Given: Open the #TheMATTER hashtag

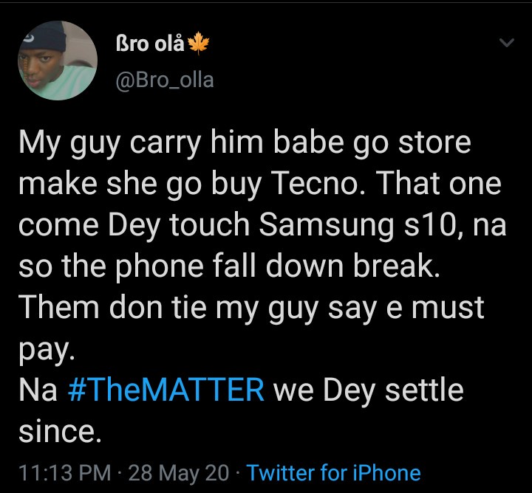Looking at the screenshot, I should 166,390.
